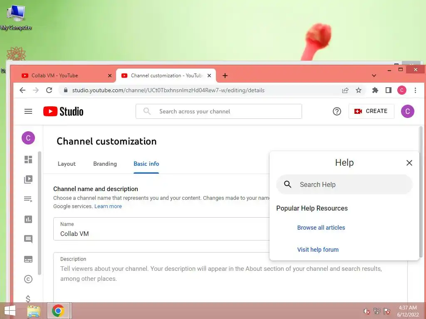Click the Search across your channel field
The image size is (426, 319).
click(x=219, y=111)
